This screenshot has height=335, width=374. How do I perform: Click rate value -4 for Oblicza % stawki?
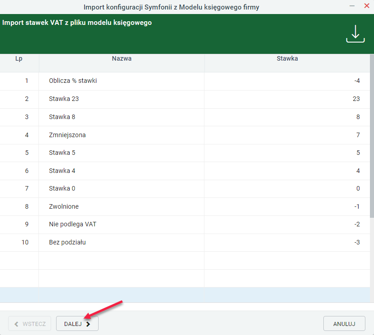pyautogui.click(x=357, y=81)
